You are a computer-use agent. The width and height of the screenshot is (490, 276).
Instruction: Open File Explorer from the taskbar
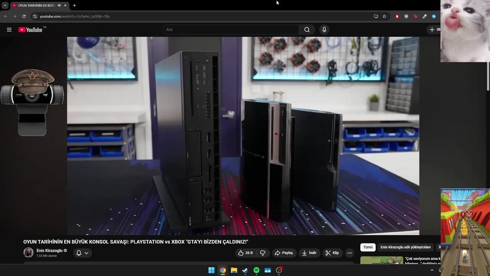pyautogui.click(x=234, y=270)
